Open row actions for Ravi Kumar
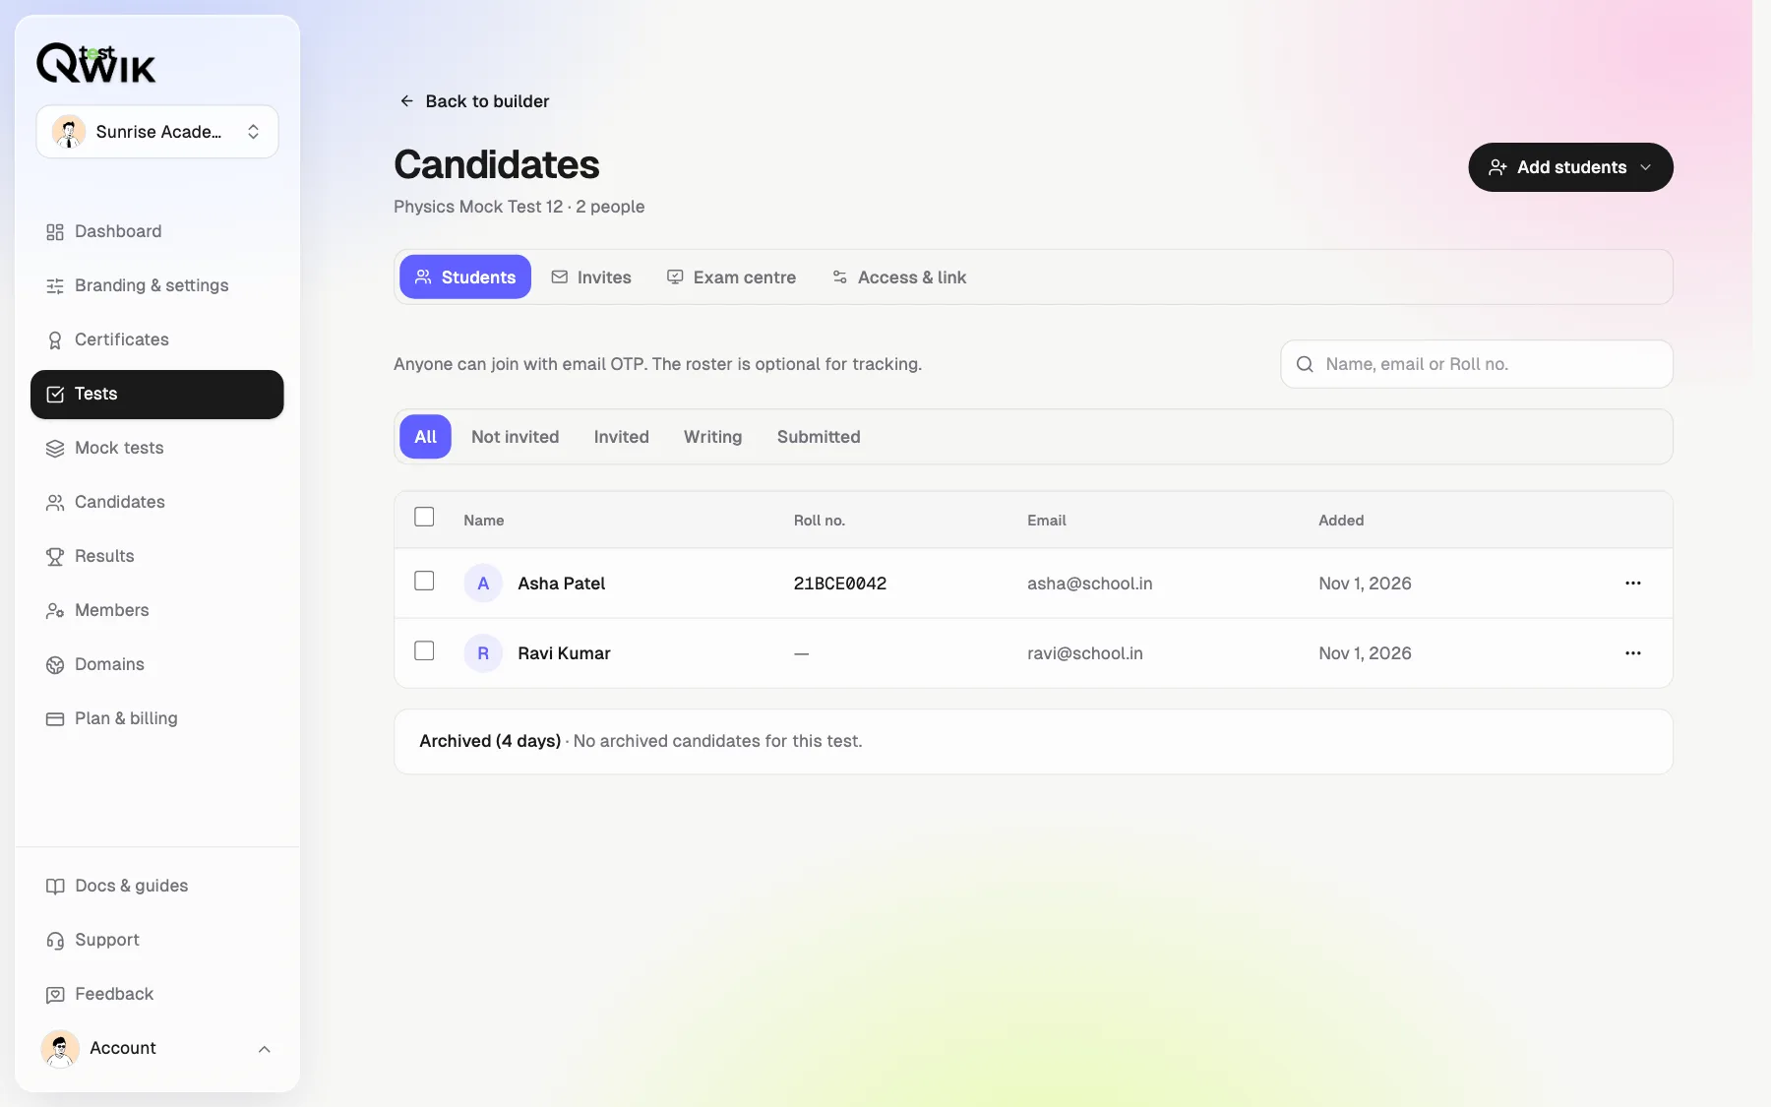The height and width of the screenshot is (1107, 1771). (x=1633, y=653)
